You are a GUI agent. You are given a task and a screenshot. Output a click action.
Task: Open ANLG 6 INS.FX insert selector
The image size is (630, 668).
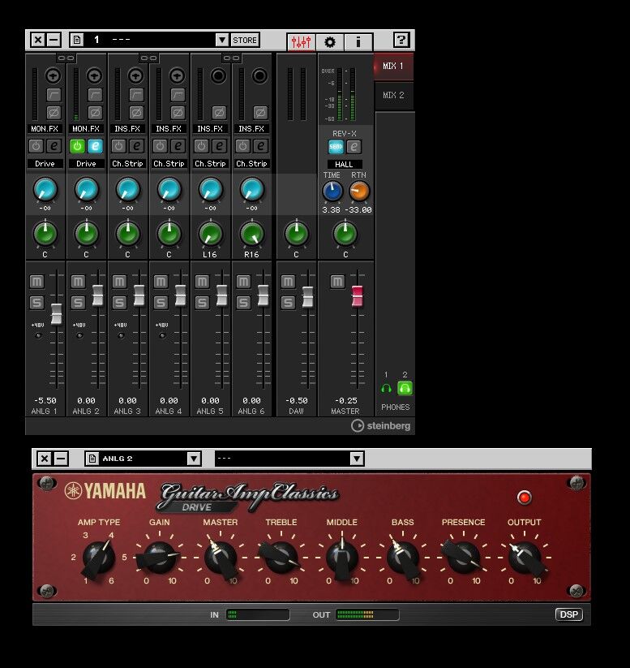251,129
